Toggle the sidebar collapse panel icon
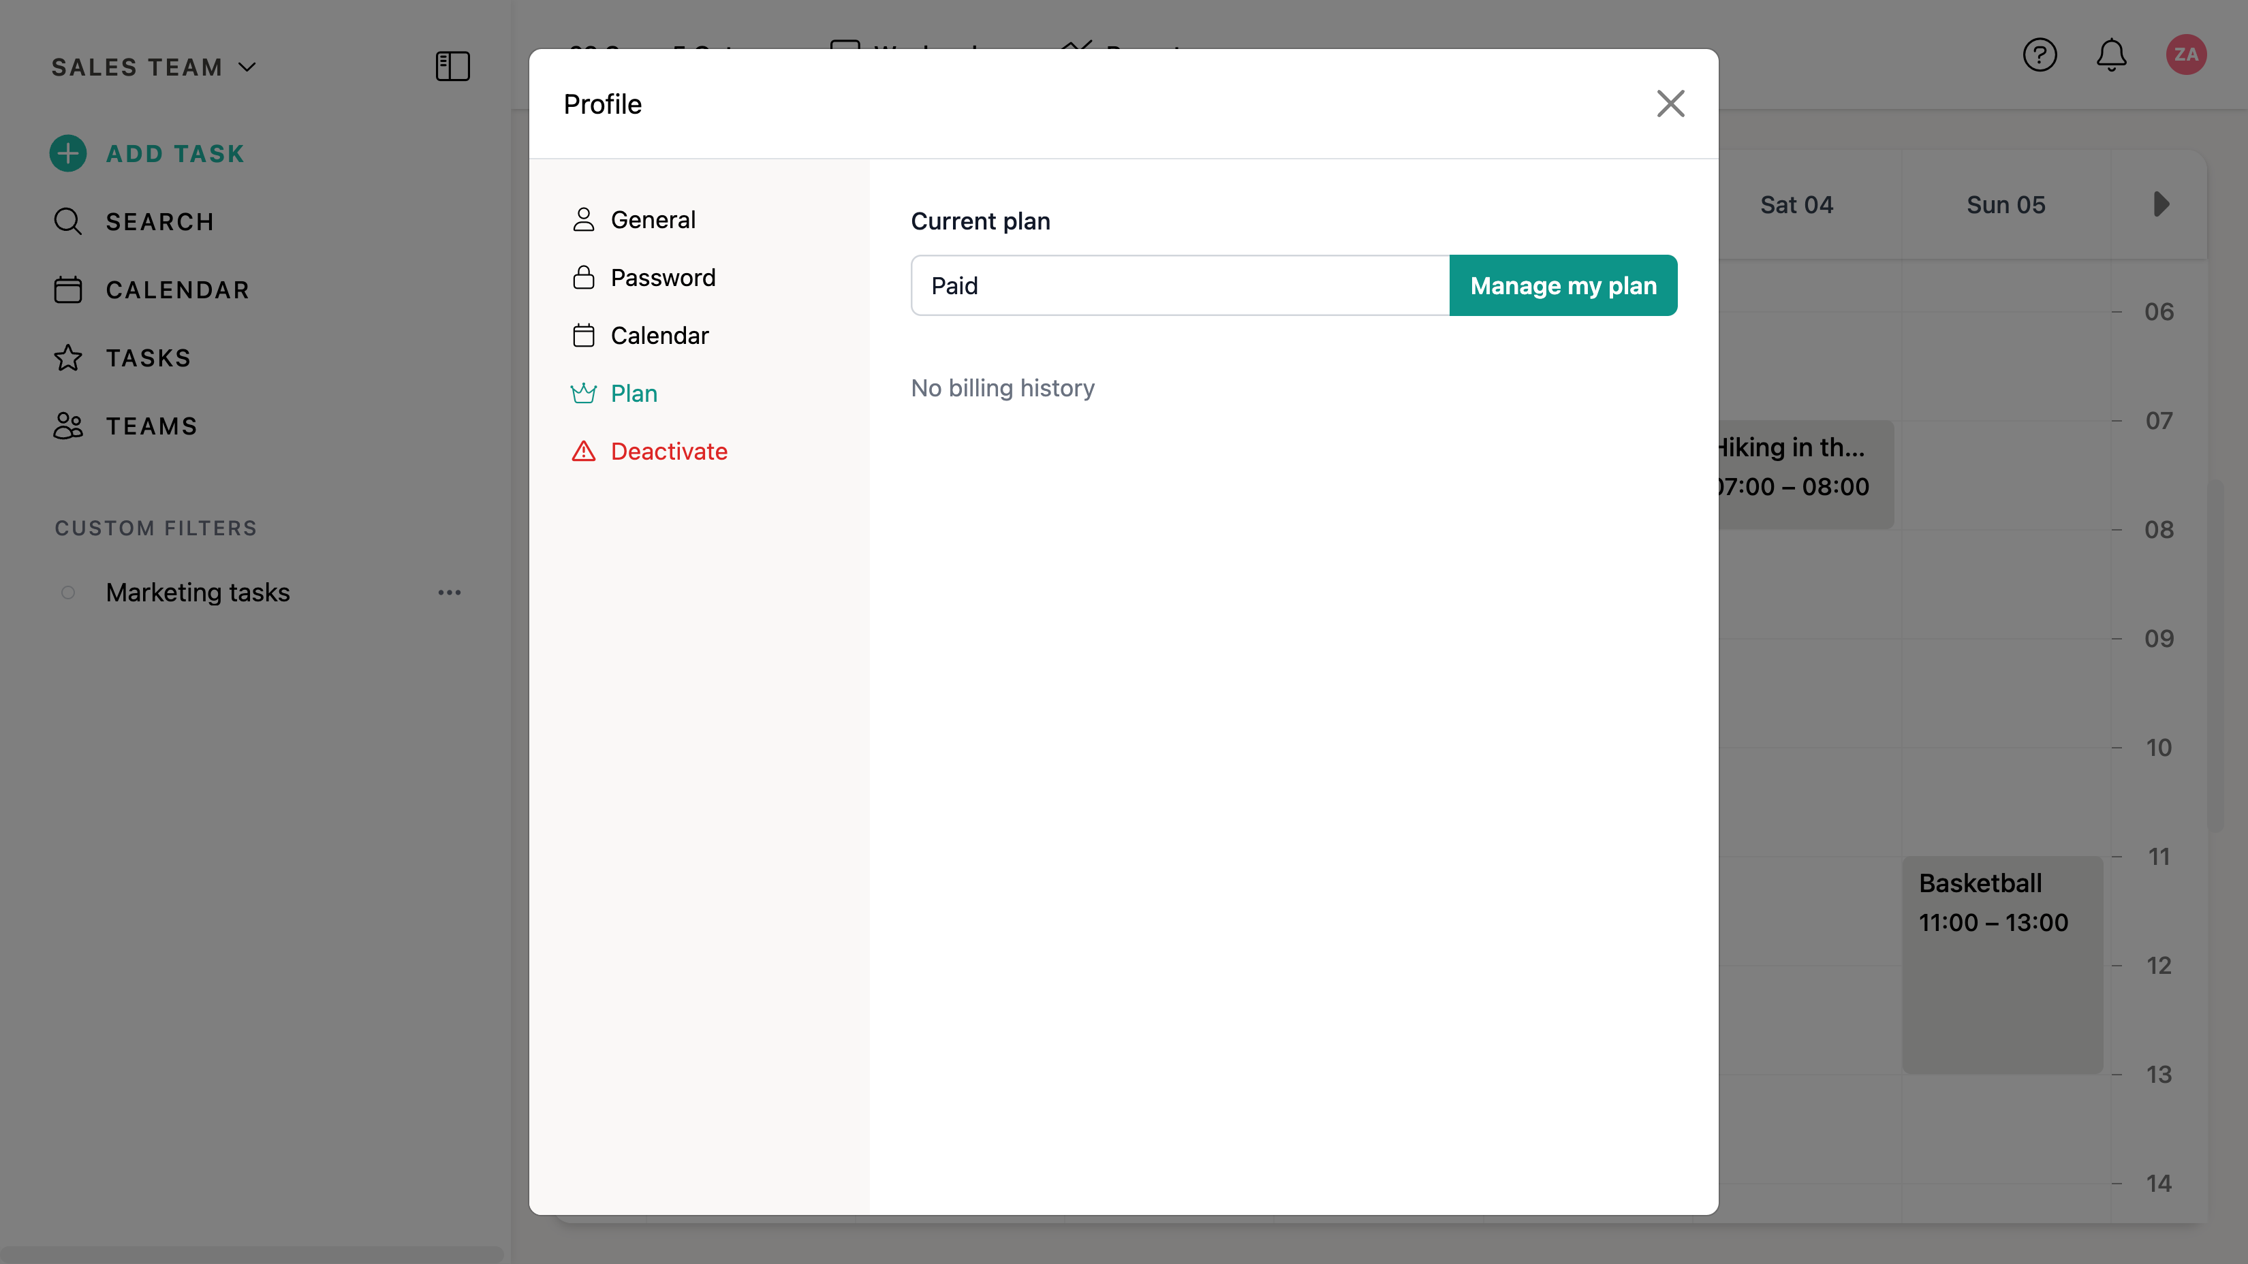The height and width of the screenshot is (1264, 2248). click(x=452, y=66)
